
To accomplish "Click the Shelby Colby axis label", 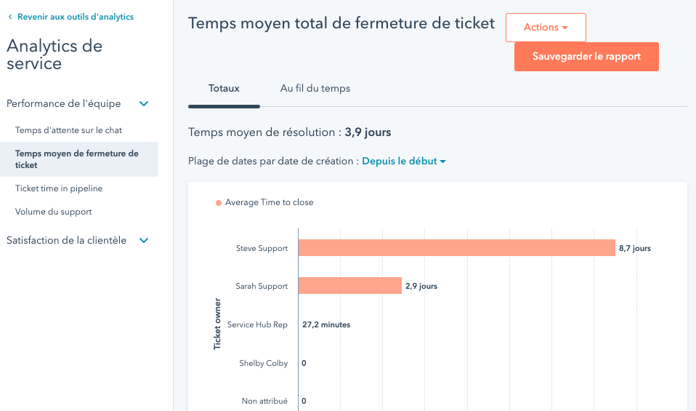I will click(x=263, y=363).
